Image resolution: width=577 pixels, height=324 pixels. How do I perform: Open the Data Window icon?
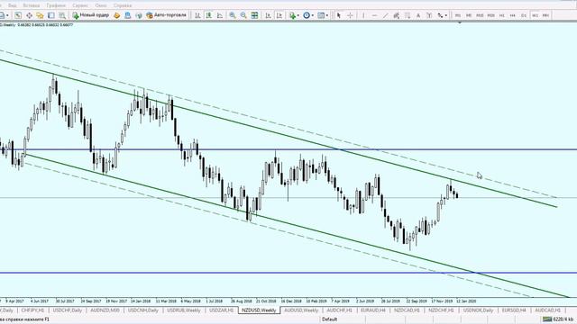(29, 15)
